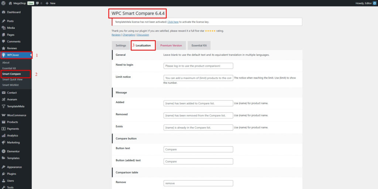Screen dimensions: 378x189
Task: Click the WordPress logo icon in admin bar
Action: click(x=3, y=3)
